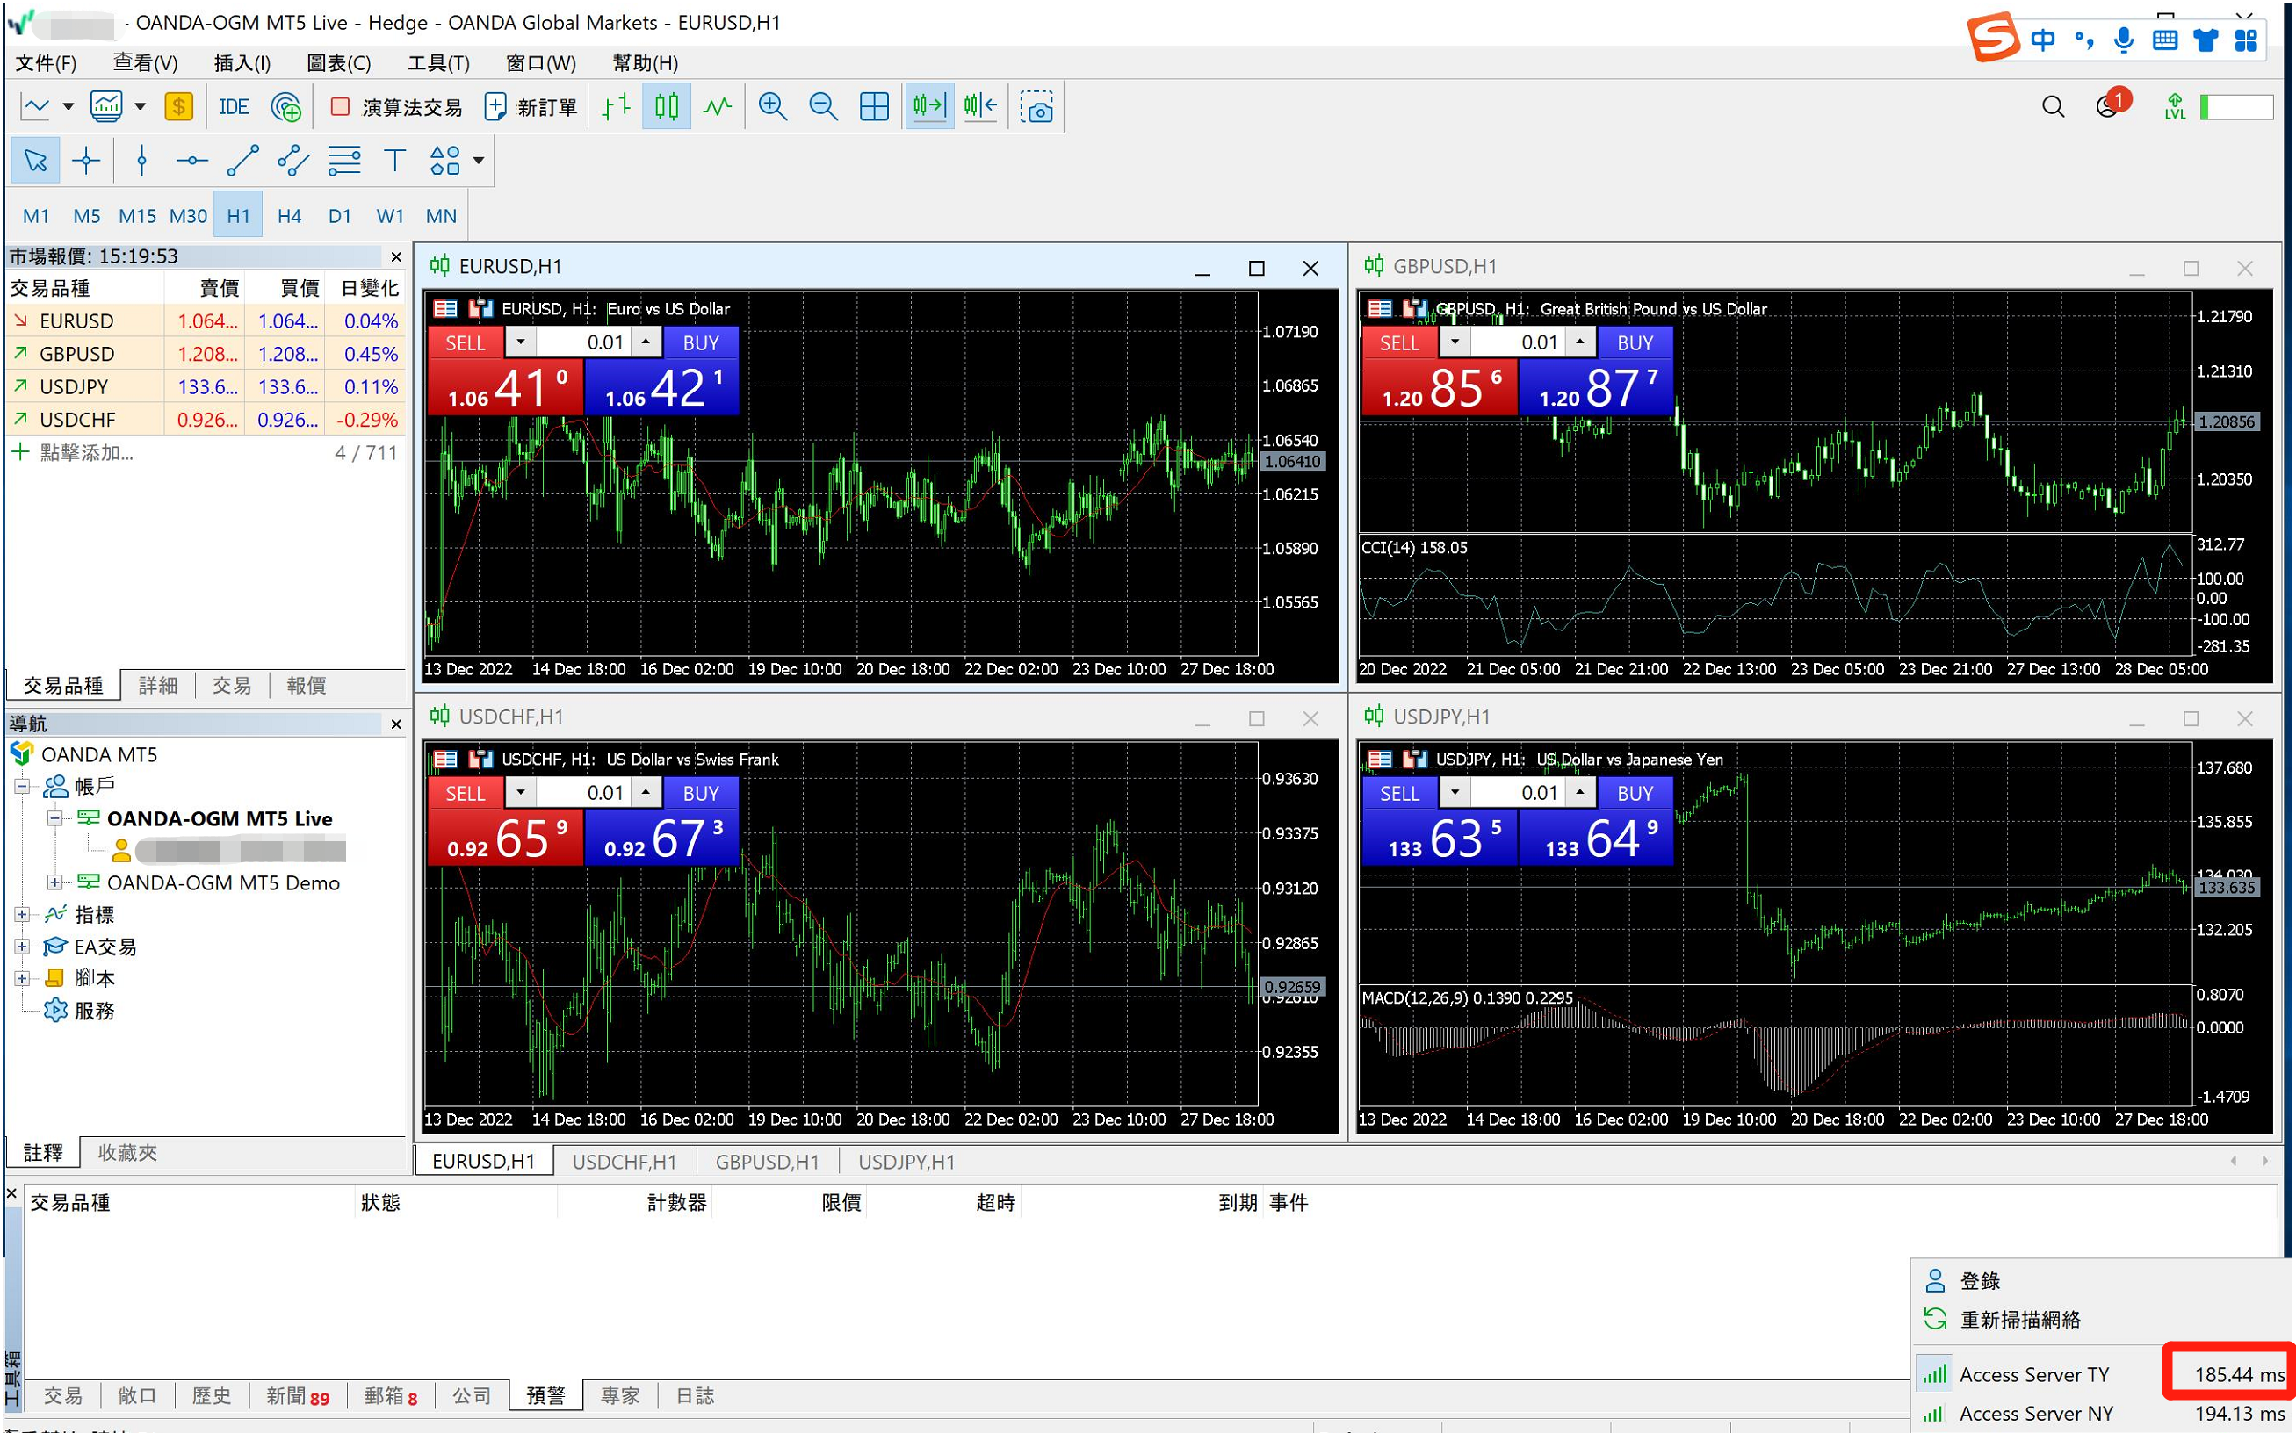
Task: Open the indicators chart icon in toolbar
Action: (106, 106)
